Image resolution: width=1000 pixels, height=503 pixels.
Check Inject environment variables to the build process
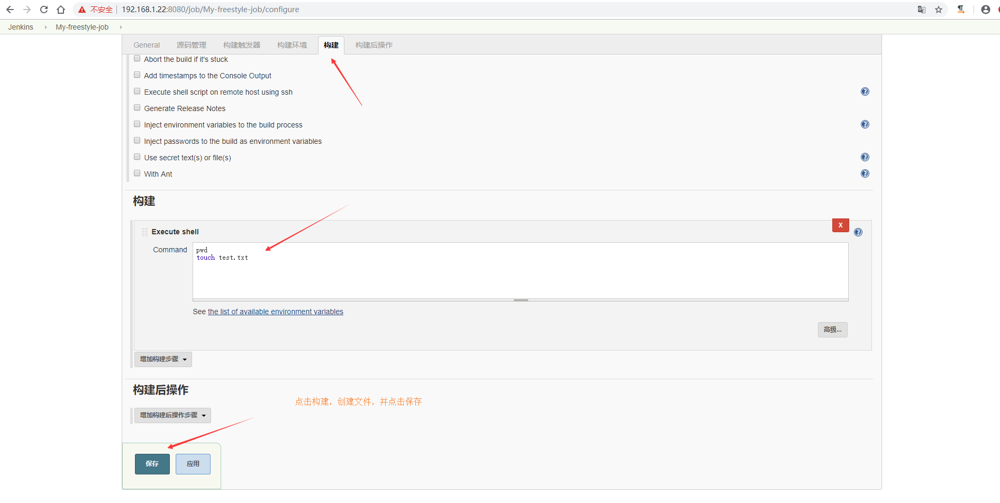137,124
